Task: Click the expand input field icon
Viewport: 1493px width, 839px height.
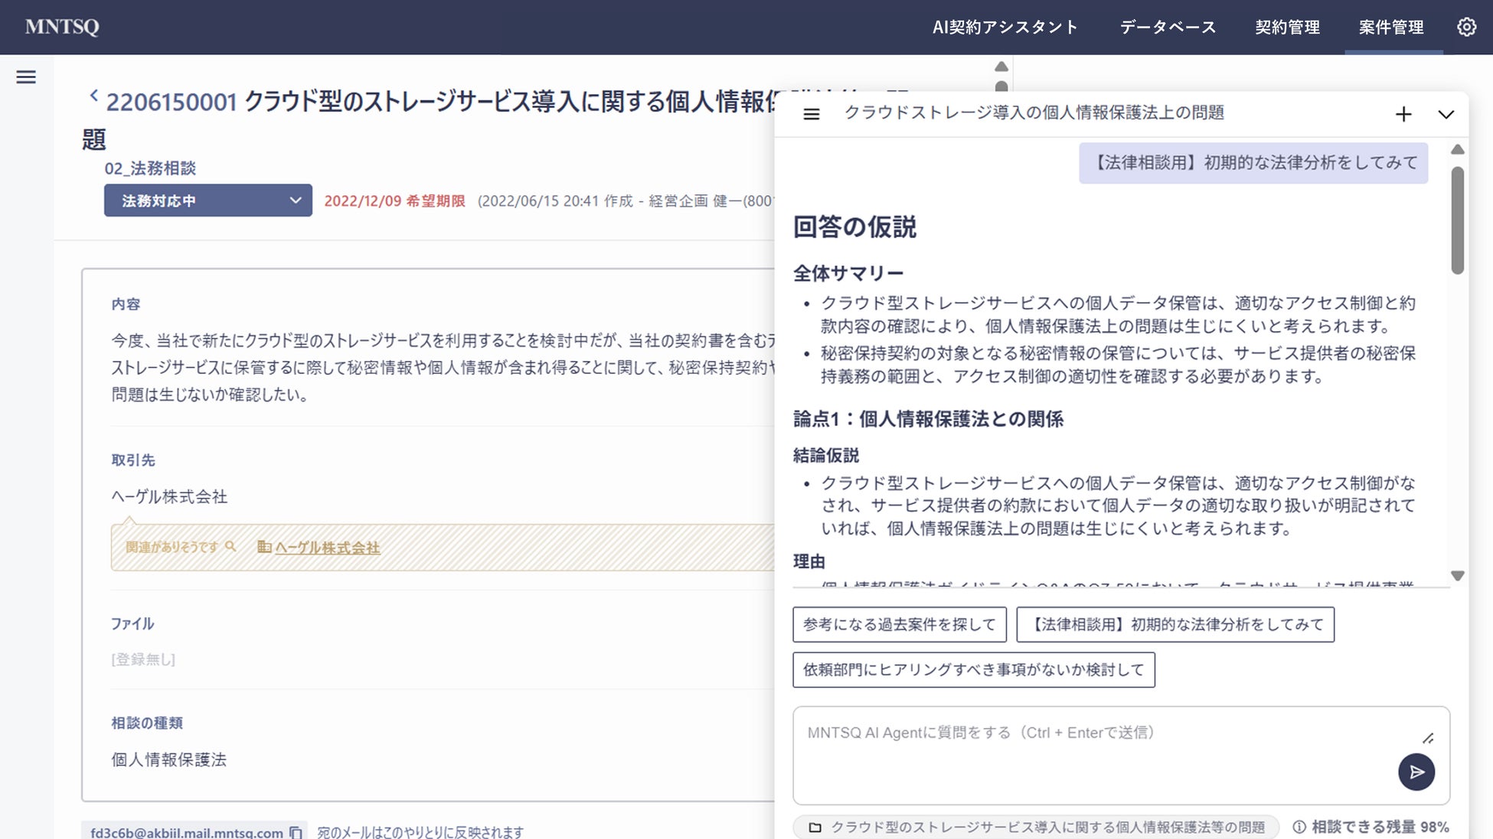Action: (1427, 738)
